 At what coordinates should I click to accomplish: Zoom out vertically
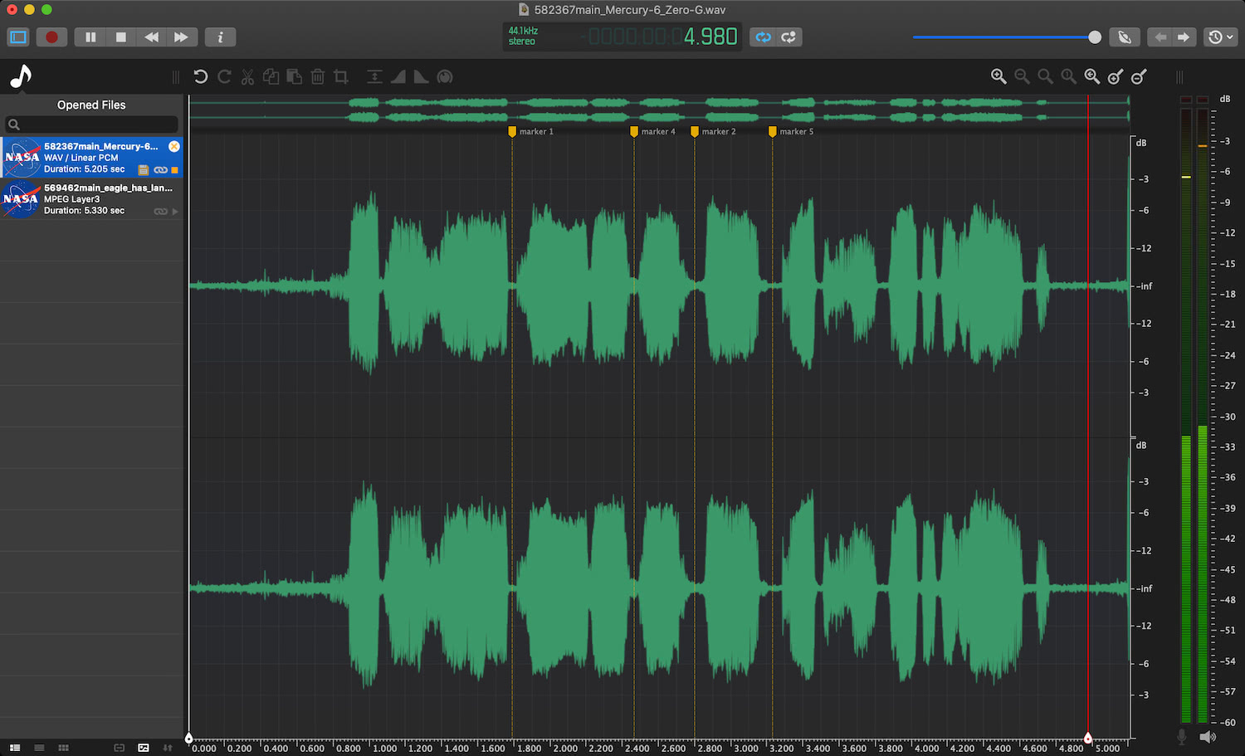tap(1139, 77)
